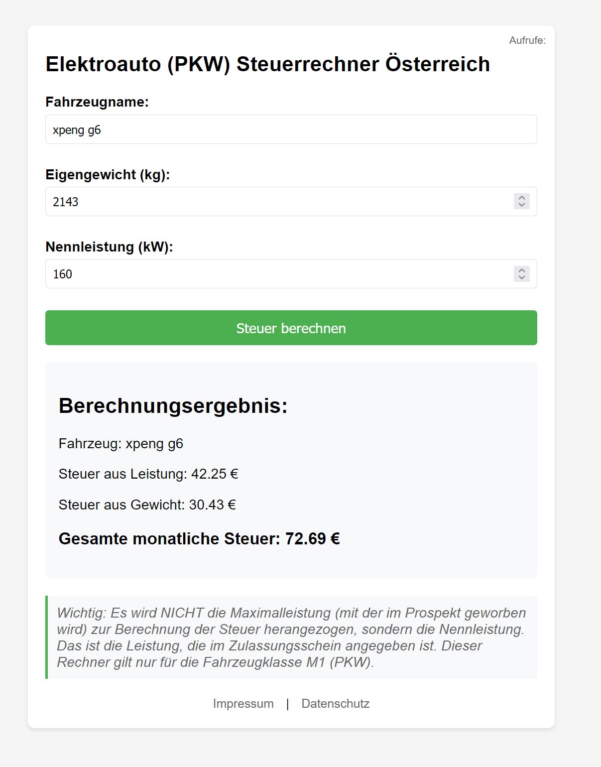Open the Datenschutz link
This screenshot has height=767, width=601.
click(x=335, y=704)
